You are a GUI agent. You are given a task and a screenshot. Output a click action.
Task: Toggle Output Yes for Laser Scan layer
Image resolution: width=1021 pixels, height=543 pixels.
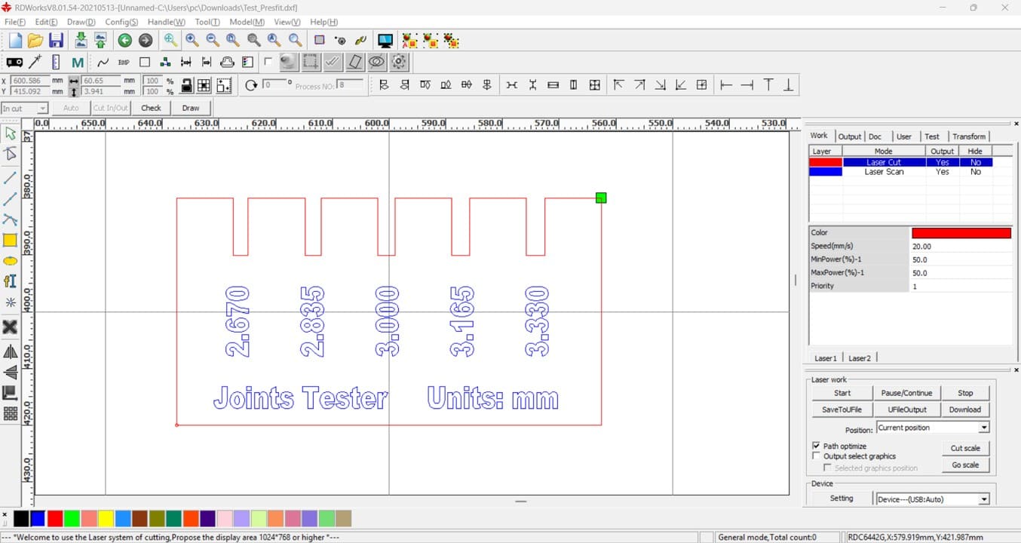tap(942, 172)
